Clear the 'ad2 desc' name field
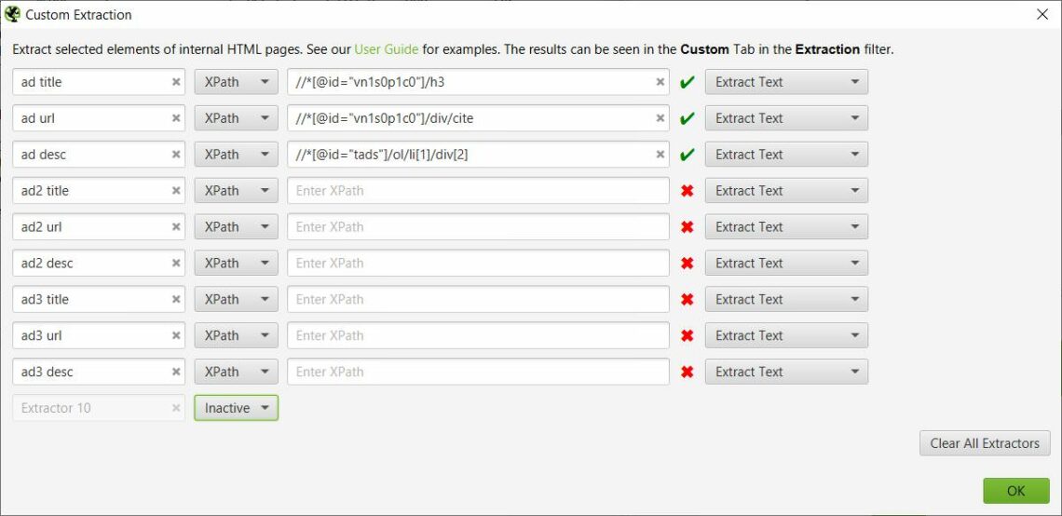Screen dimensions: 1062x516 (176, 264)
